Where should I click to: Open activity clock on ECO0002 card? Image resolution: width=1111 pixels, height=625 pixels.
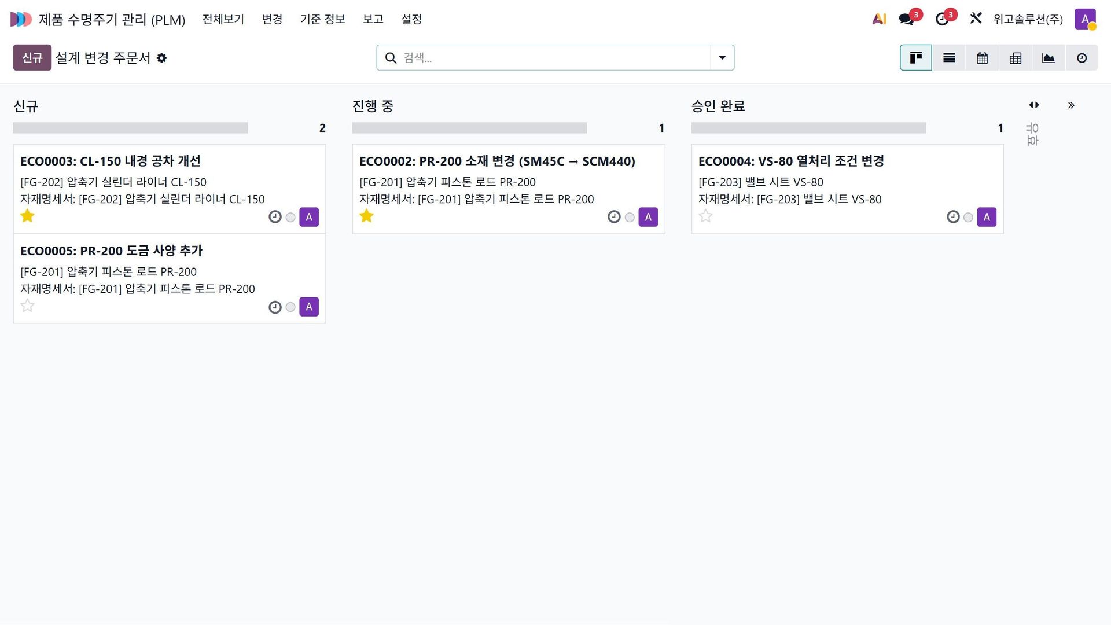(x=614, y=217)
